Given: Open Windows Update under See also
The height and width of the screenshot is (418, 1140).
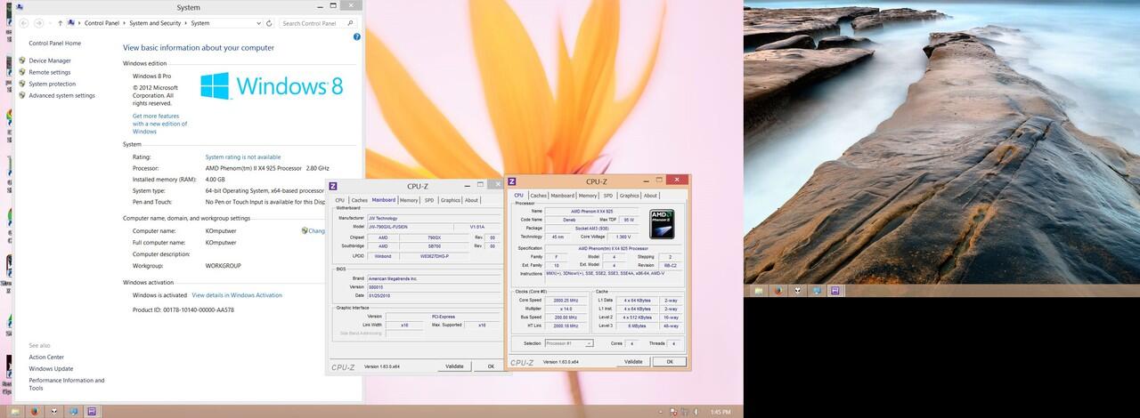Looking at the screenshot, I should (51, 368).
